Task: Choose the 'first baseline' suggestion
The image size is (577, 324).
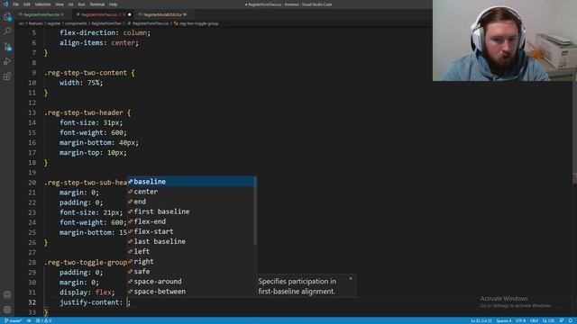Action: coord(191,211)
